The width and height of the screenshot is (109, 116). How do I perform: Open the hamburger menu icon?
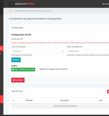pyautogui.click(x=11, y=4)
